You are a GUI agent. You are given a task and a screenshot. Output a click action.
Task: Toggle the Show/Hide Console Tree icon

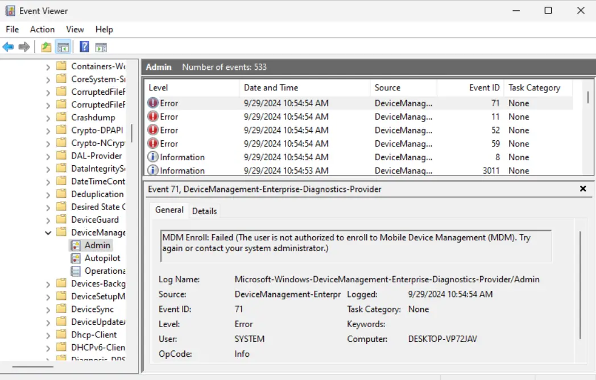[x=63, y=47]
